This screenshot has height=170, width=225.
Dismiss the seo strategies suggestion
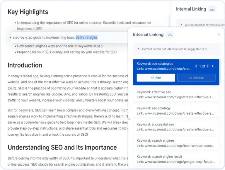tap(196, 78)
